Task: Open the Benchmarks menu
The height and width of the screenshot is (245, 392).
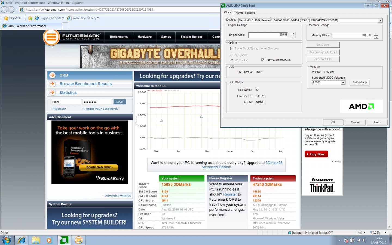Action: tap(119, 37)
